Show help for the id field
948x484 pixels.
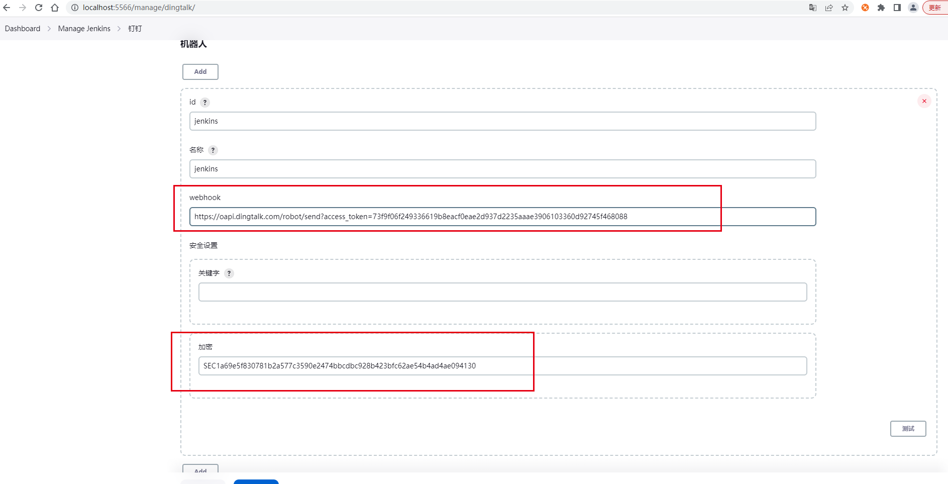pyautogui.click(x=205, y=103)
